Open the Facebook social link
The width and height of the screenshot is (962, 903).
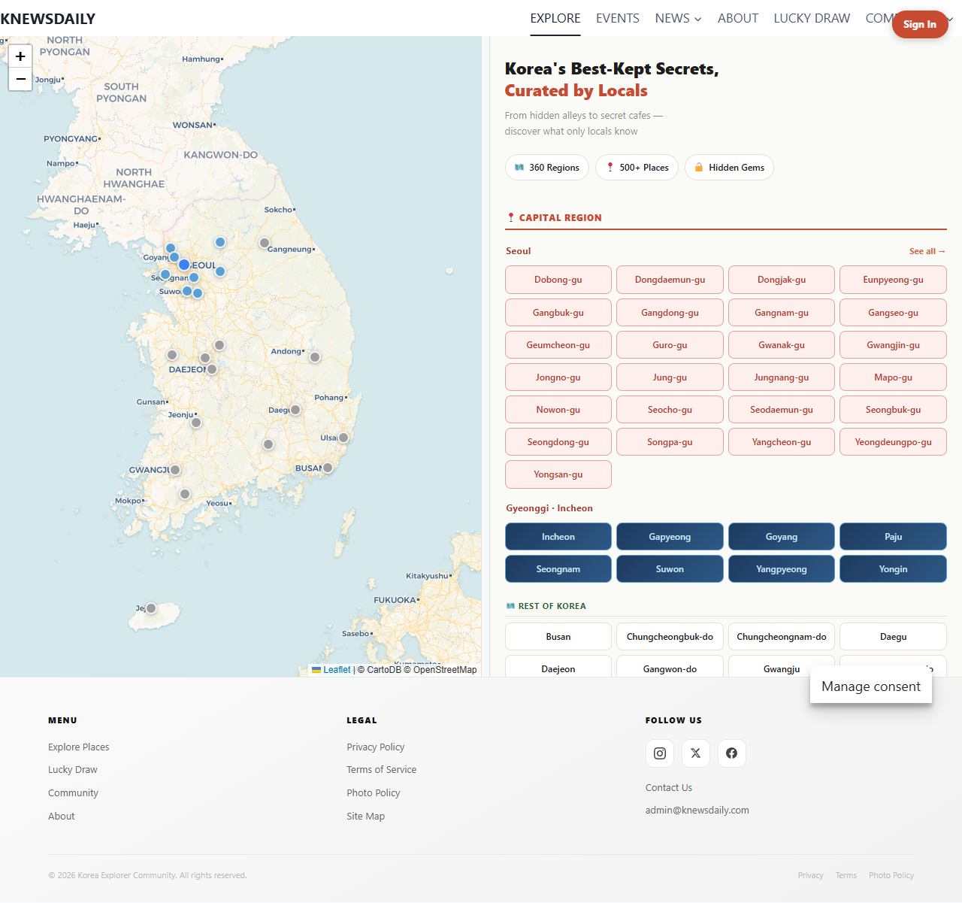[731, 753]
